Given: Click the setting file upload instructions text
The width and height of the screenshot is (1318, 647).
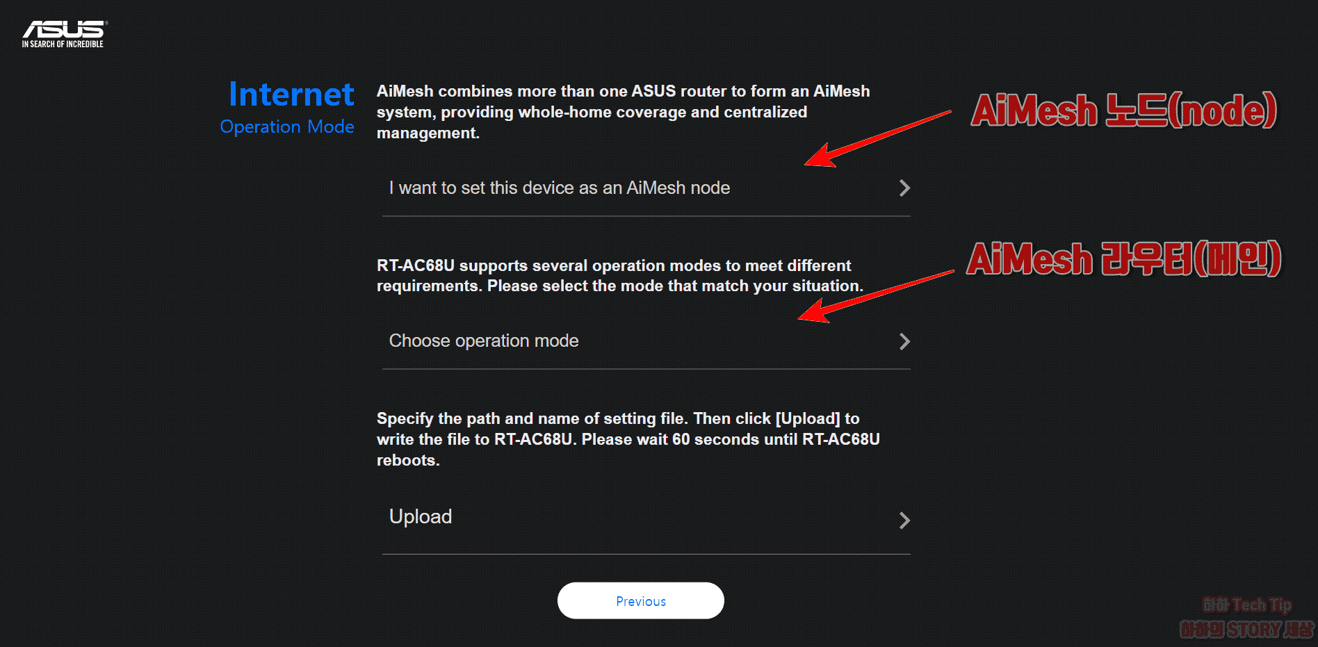Looking at the screenshot, I should tap(619, 439).
